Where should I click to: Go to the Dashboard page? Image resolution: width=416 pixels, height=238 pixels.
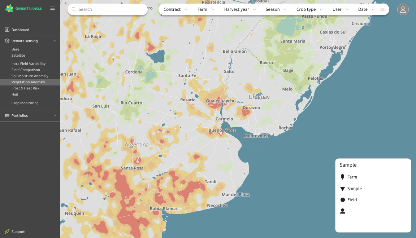coord(20,30)
